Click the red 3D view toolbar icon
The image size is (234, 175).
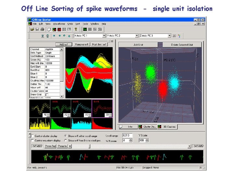click(x=59, y=29)
